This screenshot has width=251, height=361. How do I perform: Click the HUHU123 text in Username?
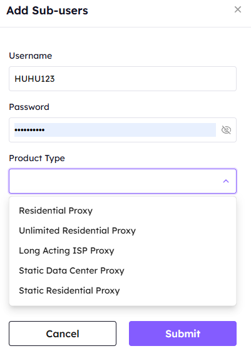34,79
